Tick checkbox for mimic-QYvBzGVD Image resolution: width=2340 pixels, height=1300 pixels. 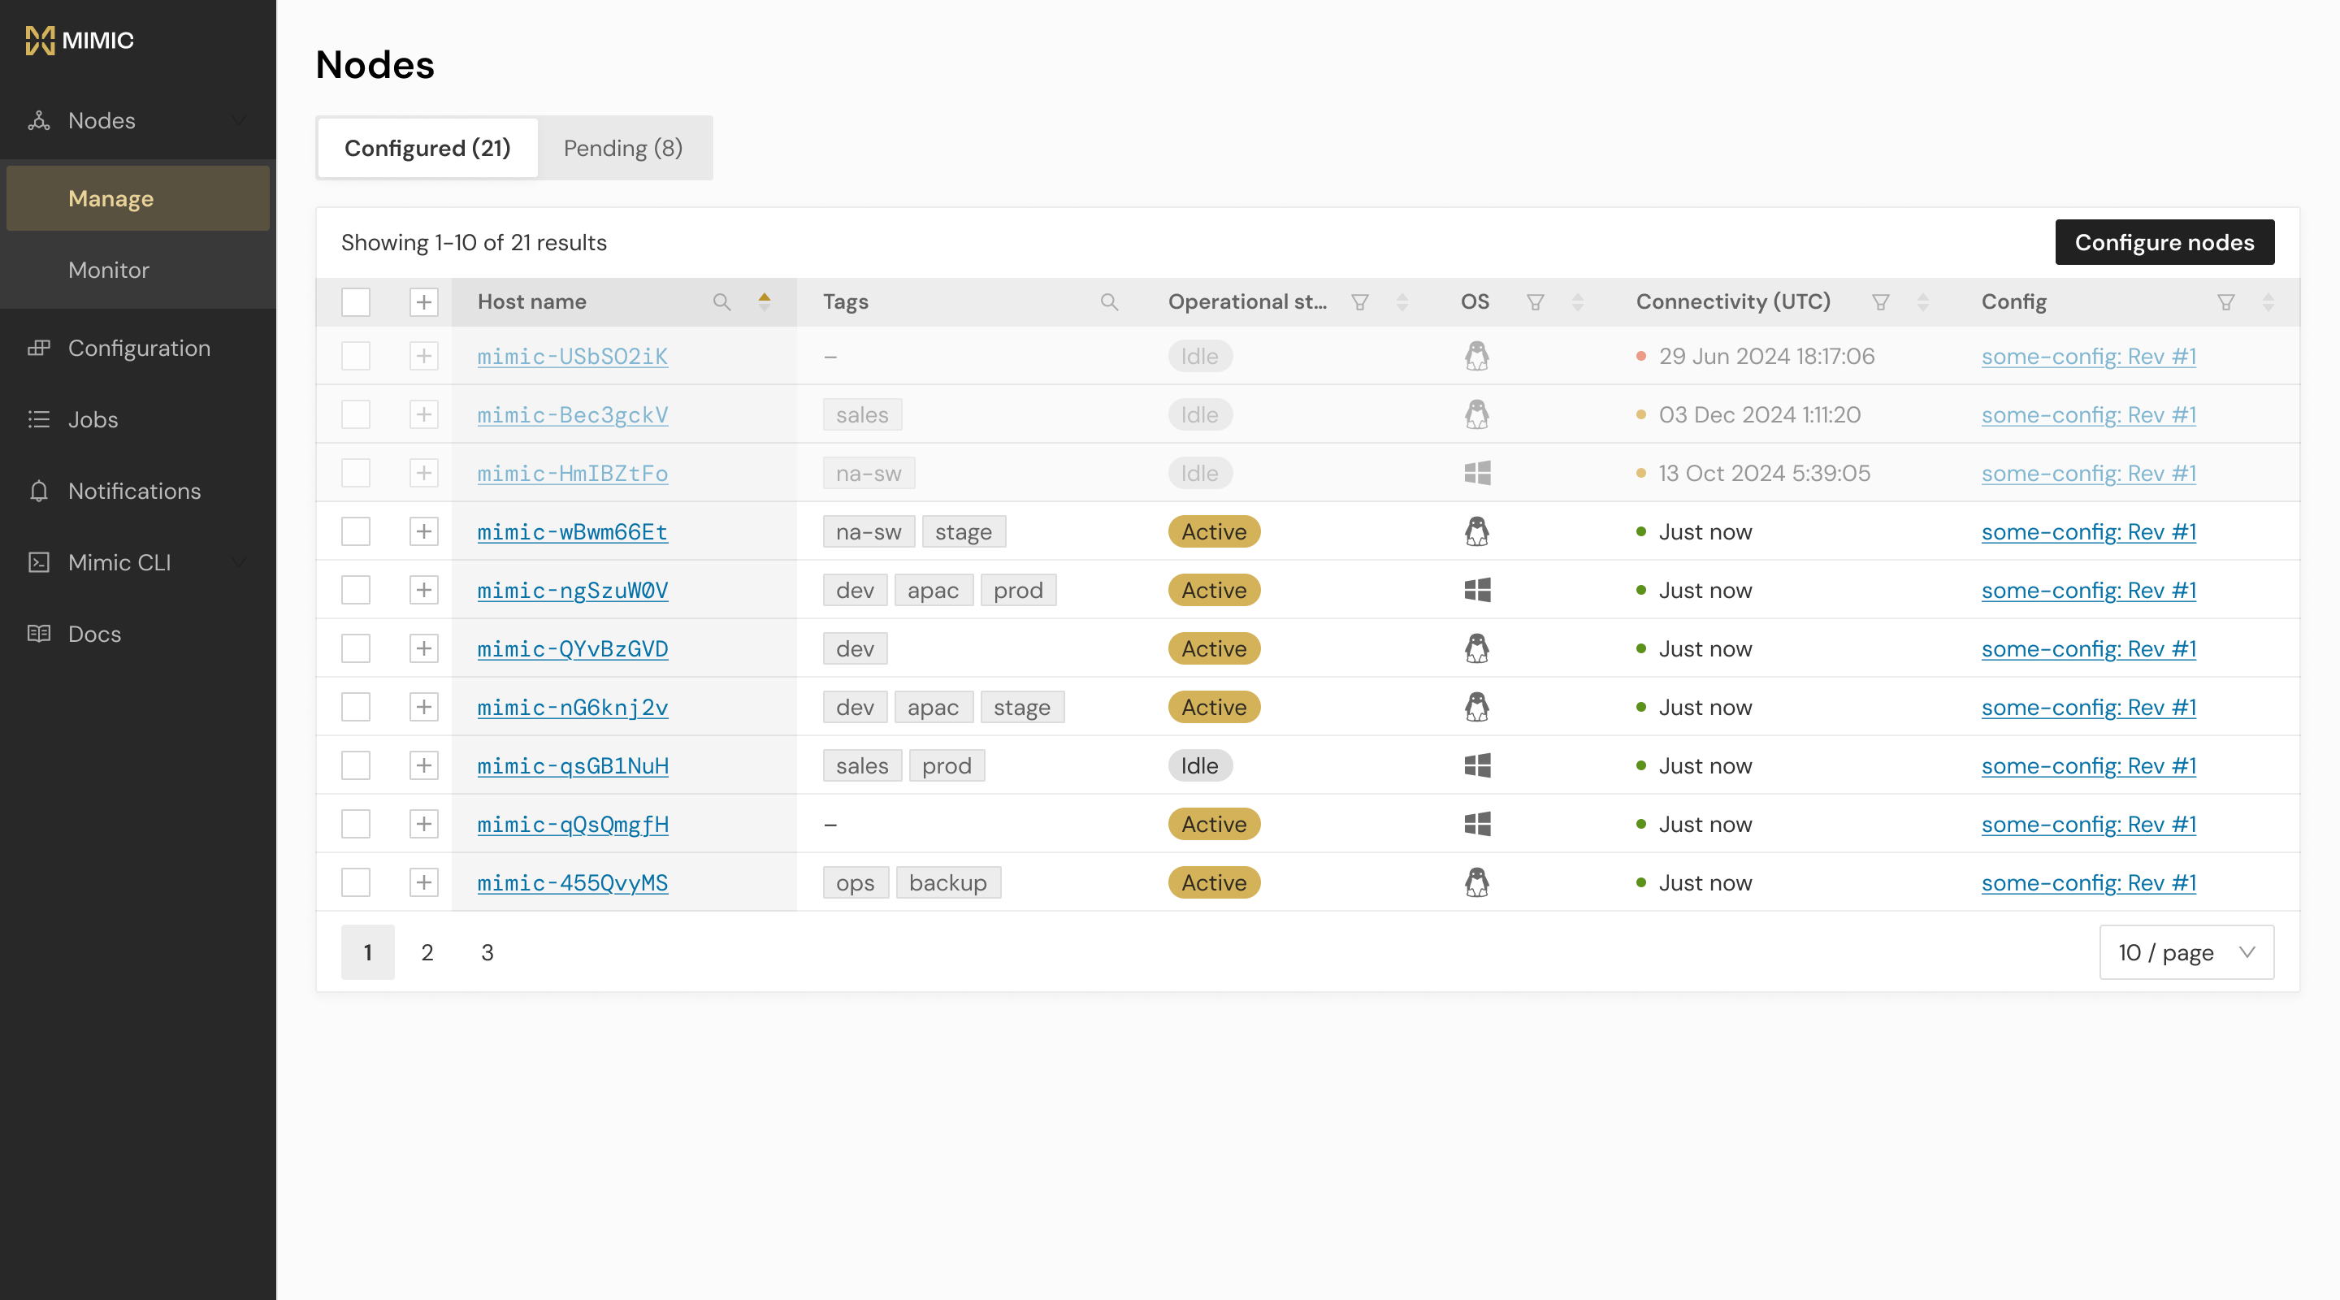tap(356, 648)
